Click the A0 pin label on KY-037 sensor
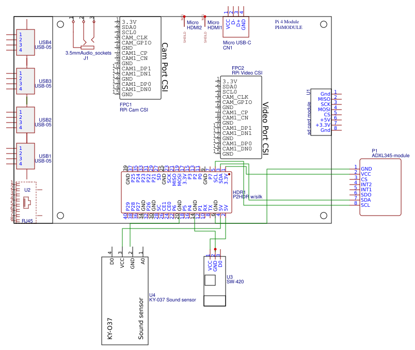 click(x=143, y=262)
